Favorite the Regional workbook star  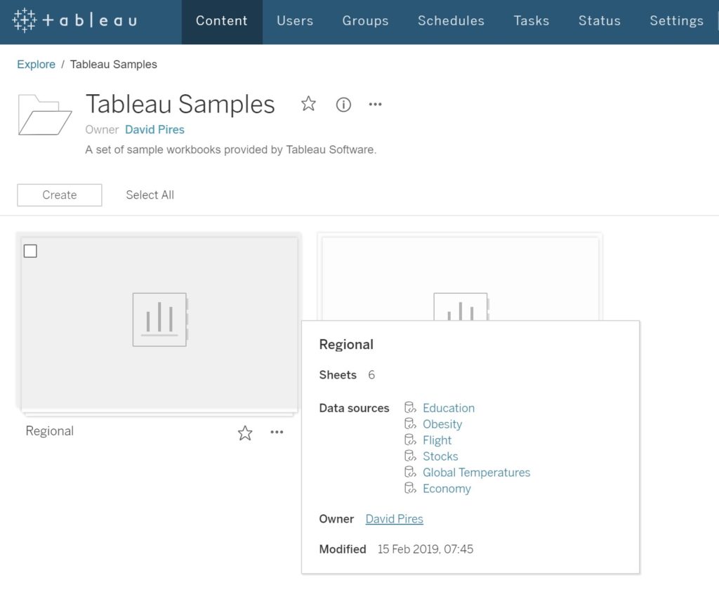(245, 433)
